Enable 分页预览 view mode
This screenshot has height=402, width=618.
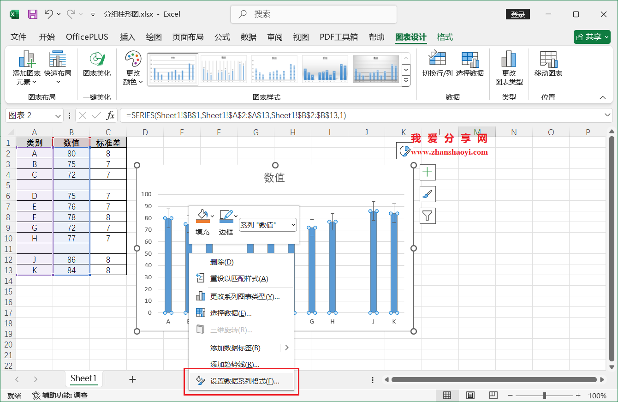(493, 395)
